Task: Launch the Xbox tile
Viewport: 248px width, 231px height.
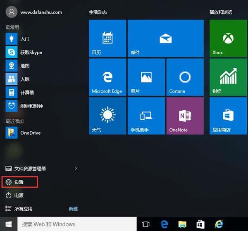Action: [x=228, y=38]
